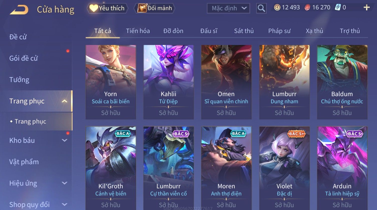Screen dimensions: 377x210
Task: Select Kahlii Tử Điệp skin card
Action: pos(168,82)
